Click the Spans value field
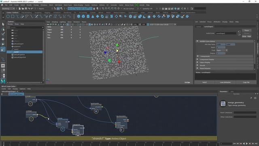The height and width of the screenshot is (146, 259). tap(221, 47)
